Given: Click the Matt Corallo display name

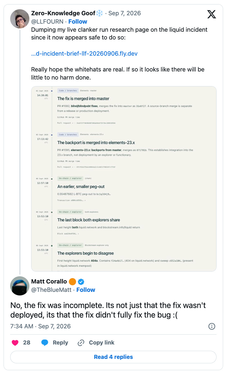Looking at the screenshot, I should [x=49, y=281].
